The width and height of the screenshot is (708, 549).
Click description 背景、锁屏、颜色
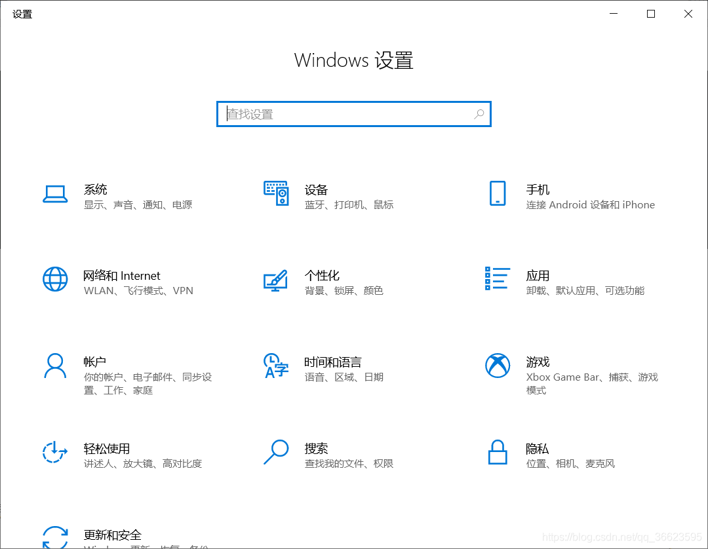(x=344, y=290)
